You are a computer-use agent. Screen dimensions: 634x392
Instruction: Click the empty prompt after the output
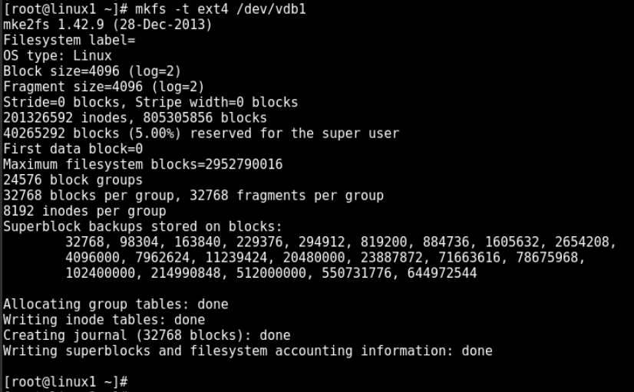(65, 382)
